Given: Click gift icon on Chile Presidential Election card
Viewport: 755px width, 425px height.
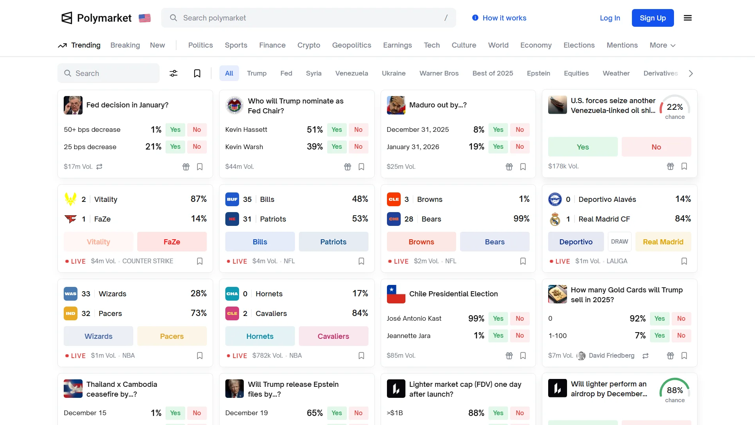Looking at the screenshot, I should pos(509,356).
